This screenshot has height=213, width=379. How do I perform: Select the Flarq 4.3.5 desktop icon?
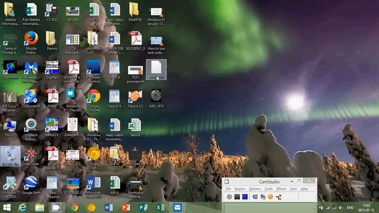(135, 99)
